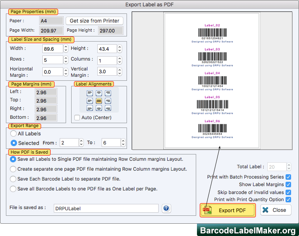Select top-left label alignment icon
The width and height of the screenshot is (299, 236).
pos(90,93)
